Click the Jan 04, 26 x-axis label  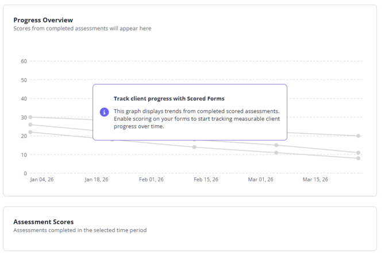(x=42, y=180)
